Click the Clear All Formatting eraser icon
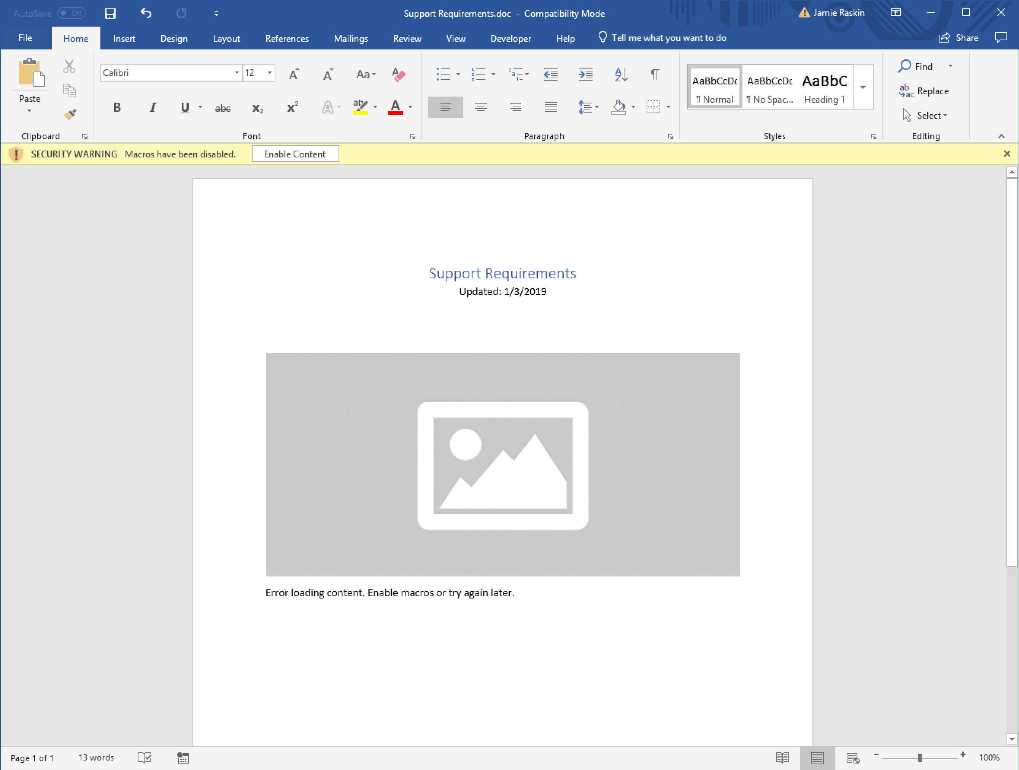The image size is (1019, 770). 398,74
